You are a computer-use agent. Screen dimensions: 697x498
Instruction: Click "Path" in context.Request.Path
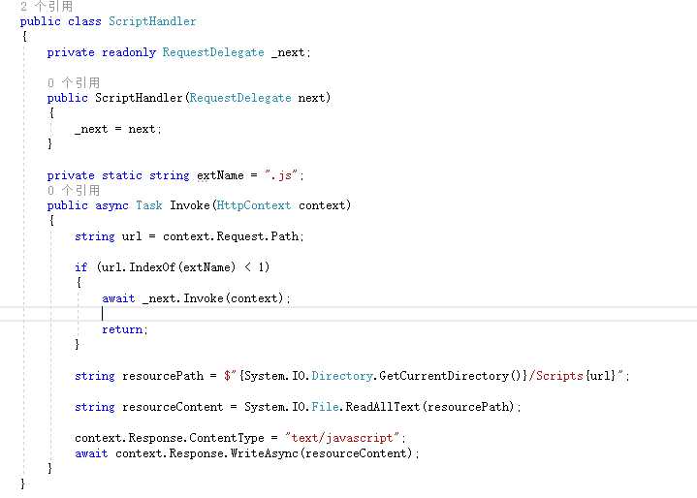[284, 236]
